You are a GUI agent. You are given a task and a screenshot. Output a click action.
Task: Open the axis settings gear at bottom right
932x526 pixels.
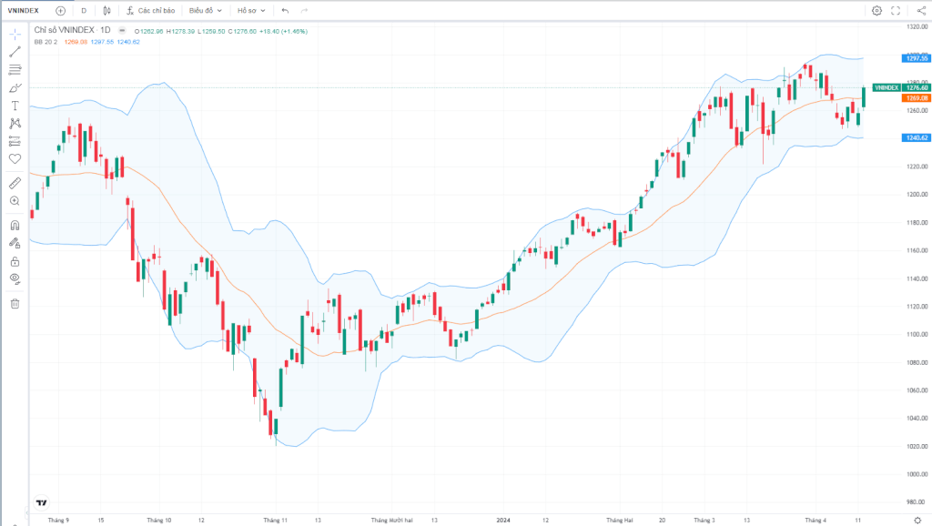tap(917, 521)
